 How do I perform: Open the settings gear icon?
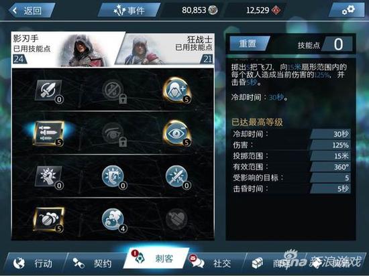348,10
